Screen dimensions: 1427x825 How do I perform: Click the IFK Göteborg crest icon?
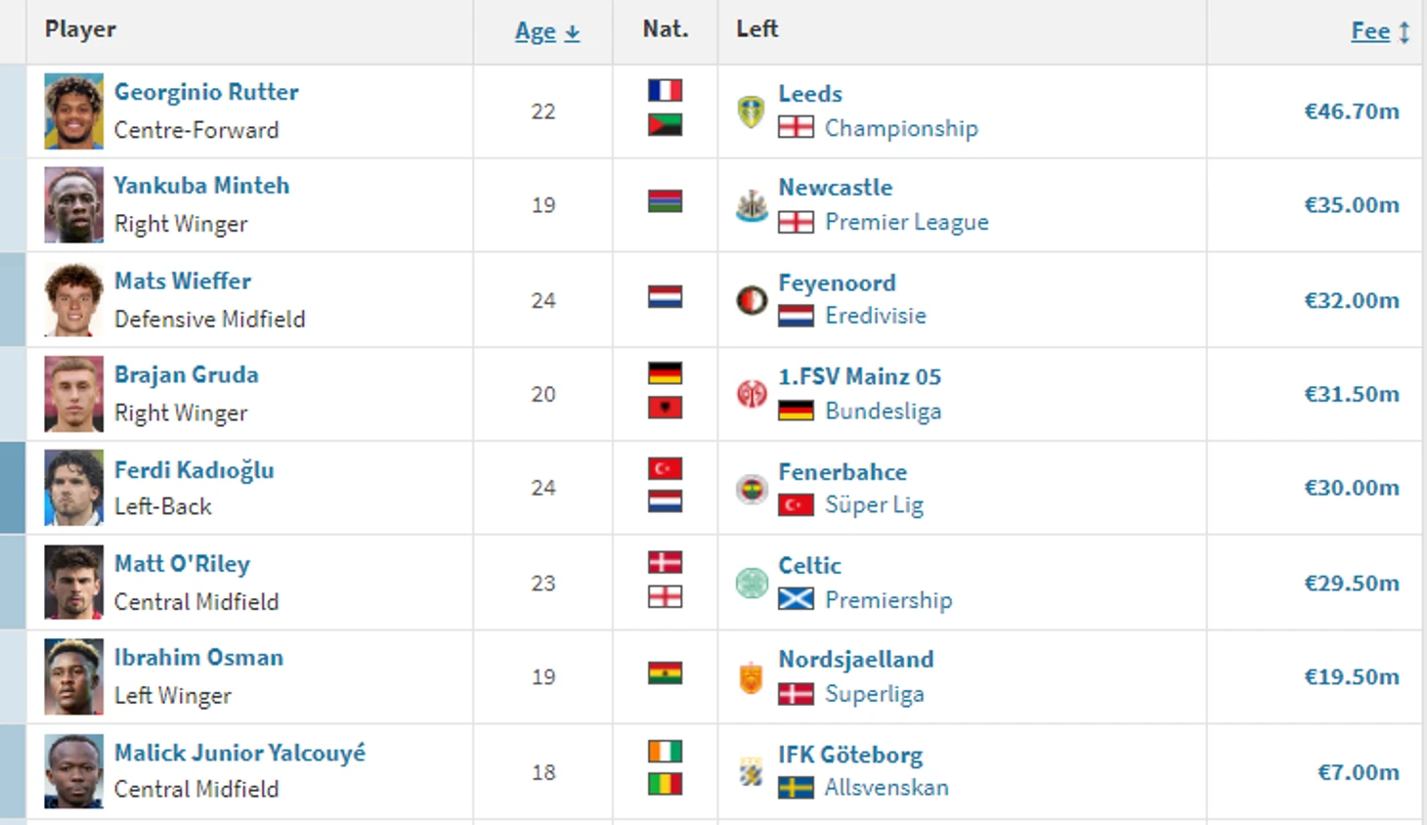pos(751,772)
